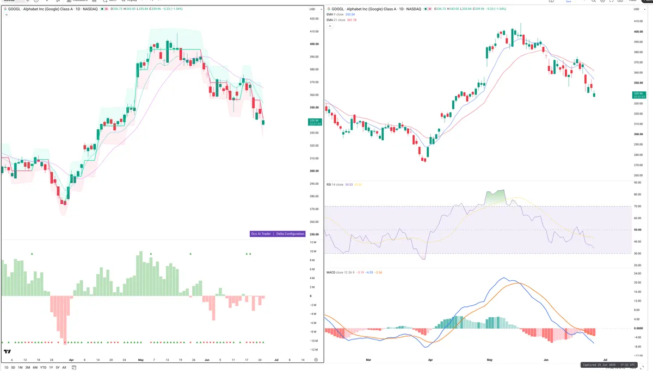Screen dimensions: 653x371
Task: Click right chart GOOGL symbol title
Action: pos(377,9)
